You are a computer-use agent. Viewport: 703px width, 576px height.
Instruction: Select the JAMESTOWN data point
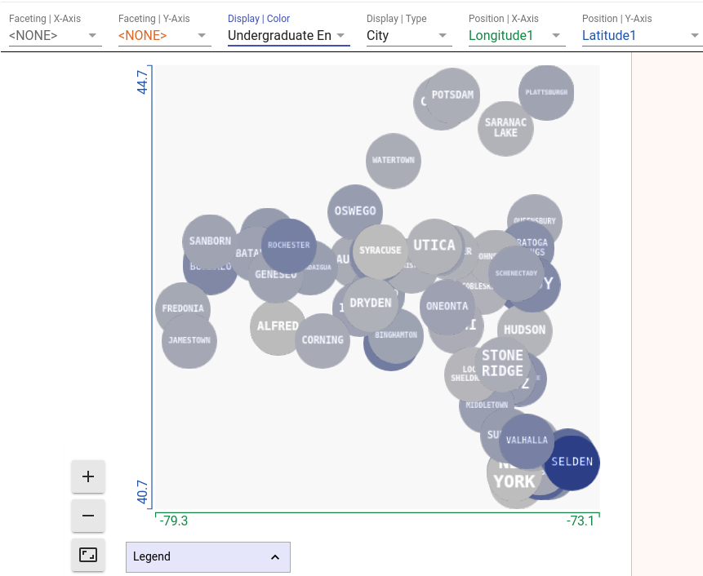pyautogui.click(x=189, y=341)
